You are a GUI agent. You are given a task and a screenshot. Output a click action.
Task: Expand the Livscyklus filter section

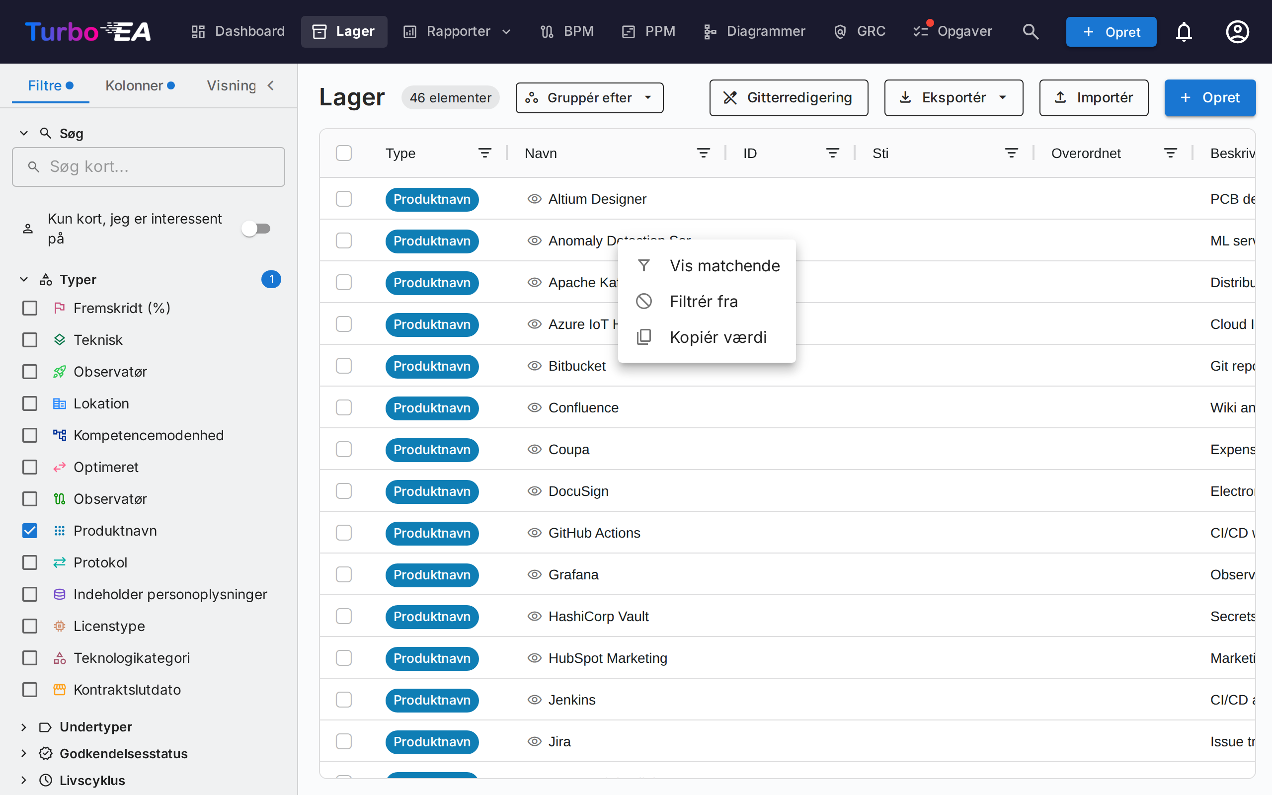(x=24, y=780)
